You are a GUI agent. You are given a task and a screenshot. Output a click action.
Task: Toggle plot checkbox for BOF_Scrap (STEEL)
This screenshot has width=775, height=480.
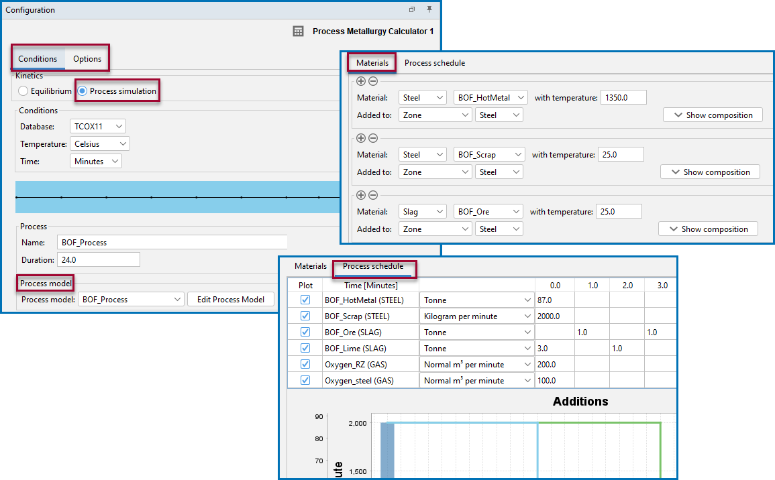pos(305,316)
